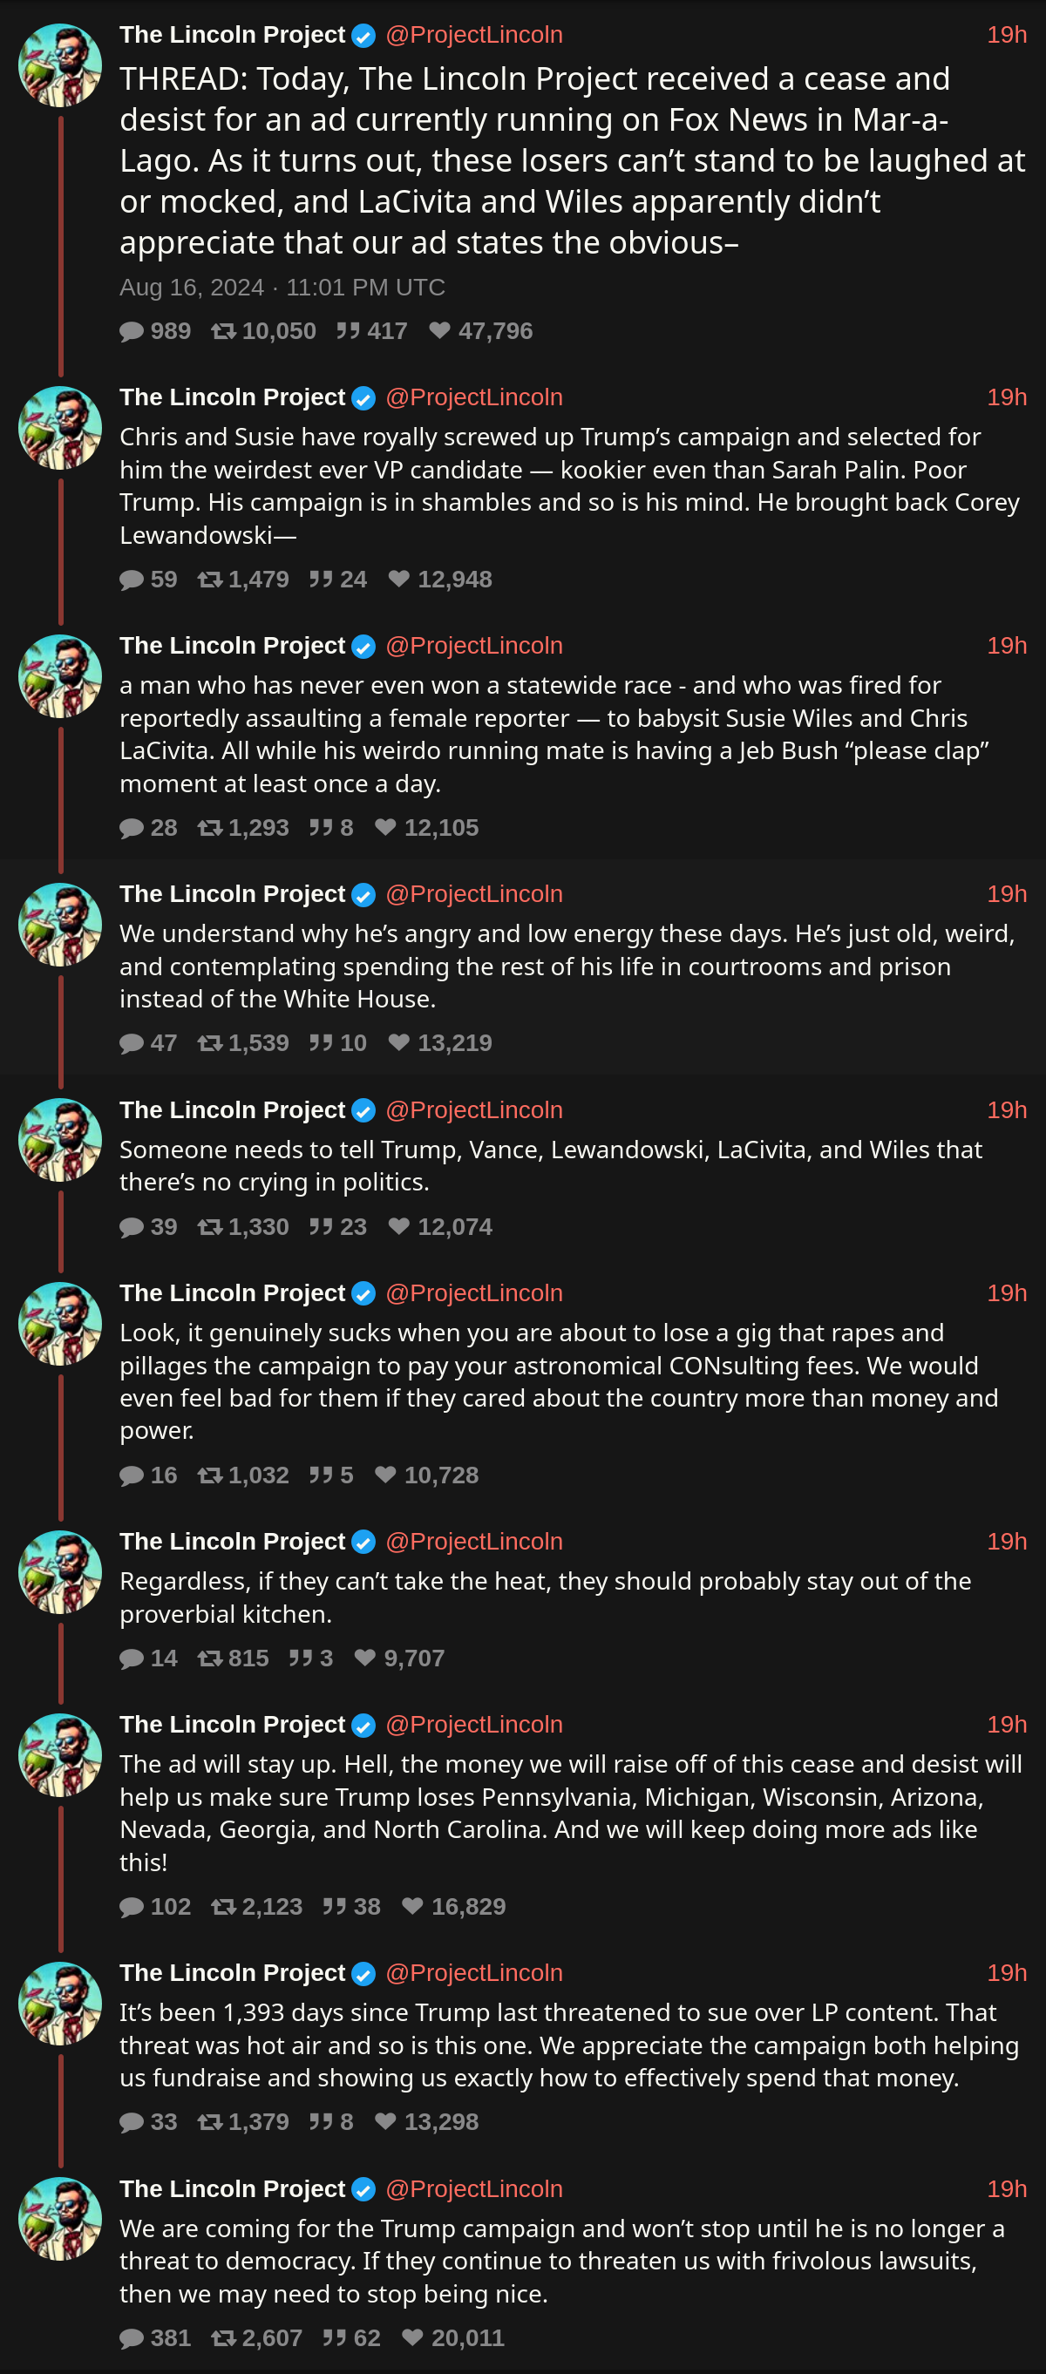Screen dimensions: 1046x2374
Task: Open the @ProjectLincoln handle in the first tweet
Action: pyautogui.click(x=473, y=35)
